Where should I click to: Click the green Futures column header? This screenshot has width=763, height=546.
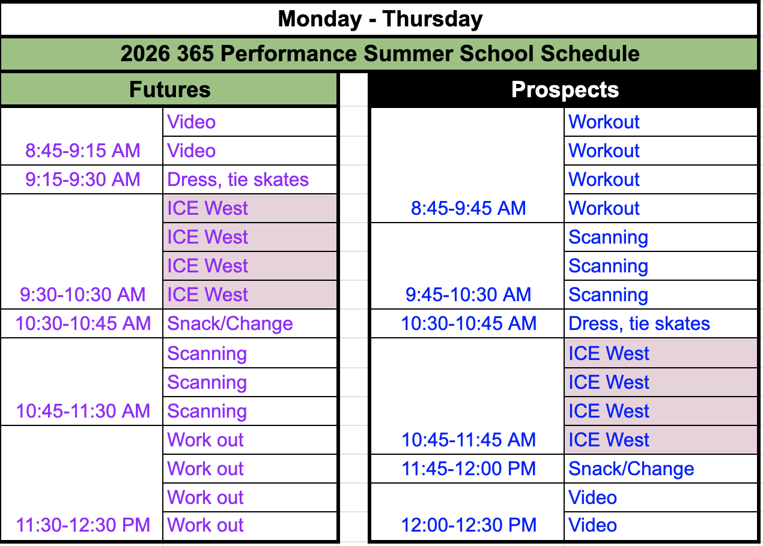click(169, 90)
